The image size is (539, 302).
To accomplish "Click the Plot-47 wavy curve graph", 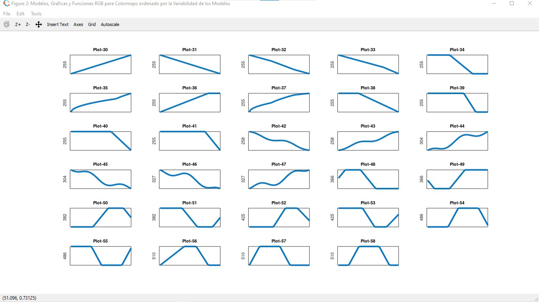I will [x=279, y=179].
